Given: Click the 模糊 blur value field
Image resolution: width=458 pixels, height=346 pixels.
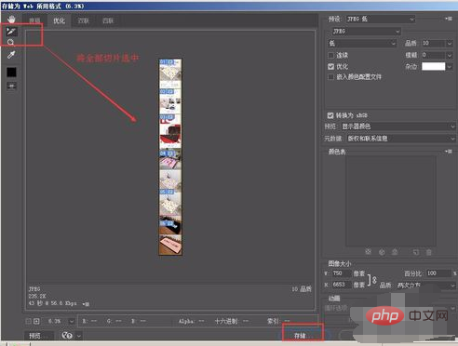Looking at the screenshot, I should (434, 55).
